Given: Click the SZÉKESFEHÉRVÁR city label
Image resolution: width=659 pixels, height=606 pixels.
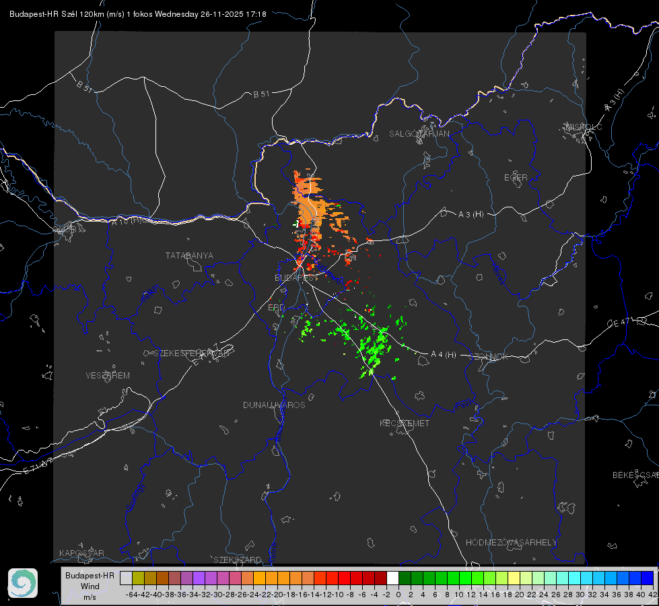Looking at the screenshot, I should point(191,353).
